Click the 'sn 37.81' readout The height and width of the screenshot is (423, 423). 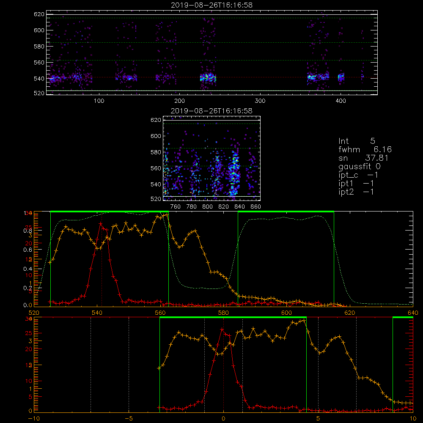point(363,158)
